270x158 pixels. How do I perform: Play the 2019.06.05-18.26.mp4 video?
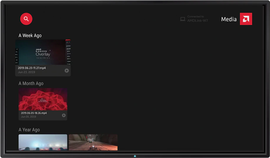(64, 115)
